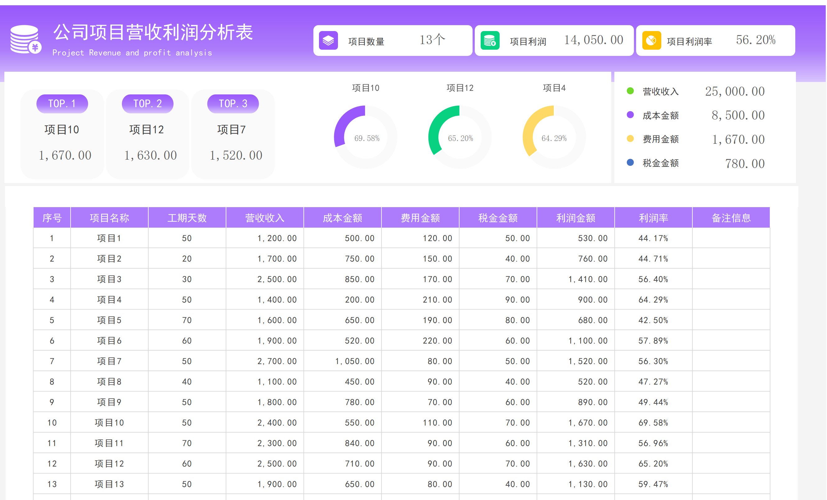Click the blue dot beside 税金金额

(630, 163)
